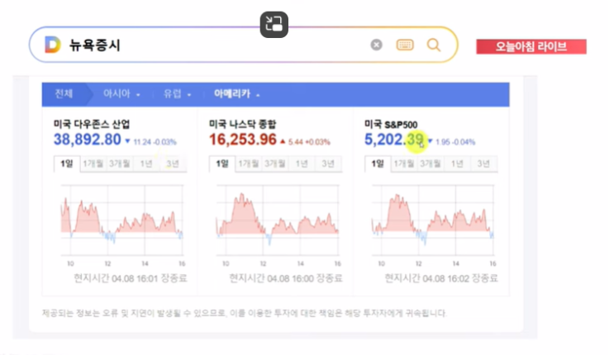Click the text 현지시간 04.08 16:00 장종료

click(x=286, y=278)
